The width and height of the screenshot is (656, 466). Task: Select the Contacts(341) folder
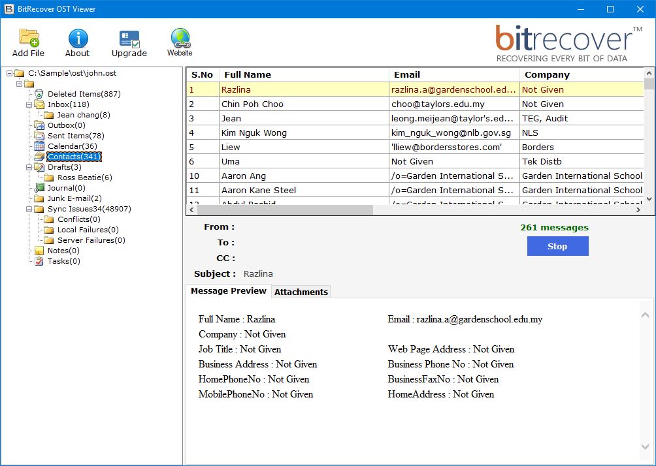point(74,156)
